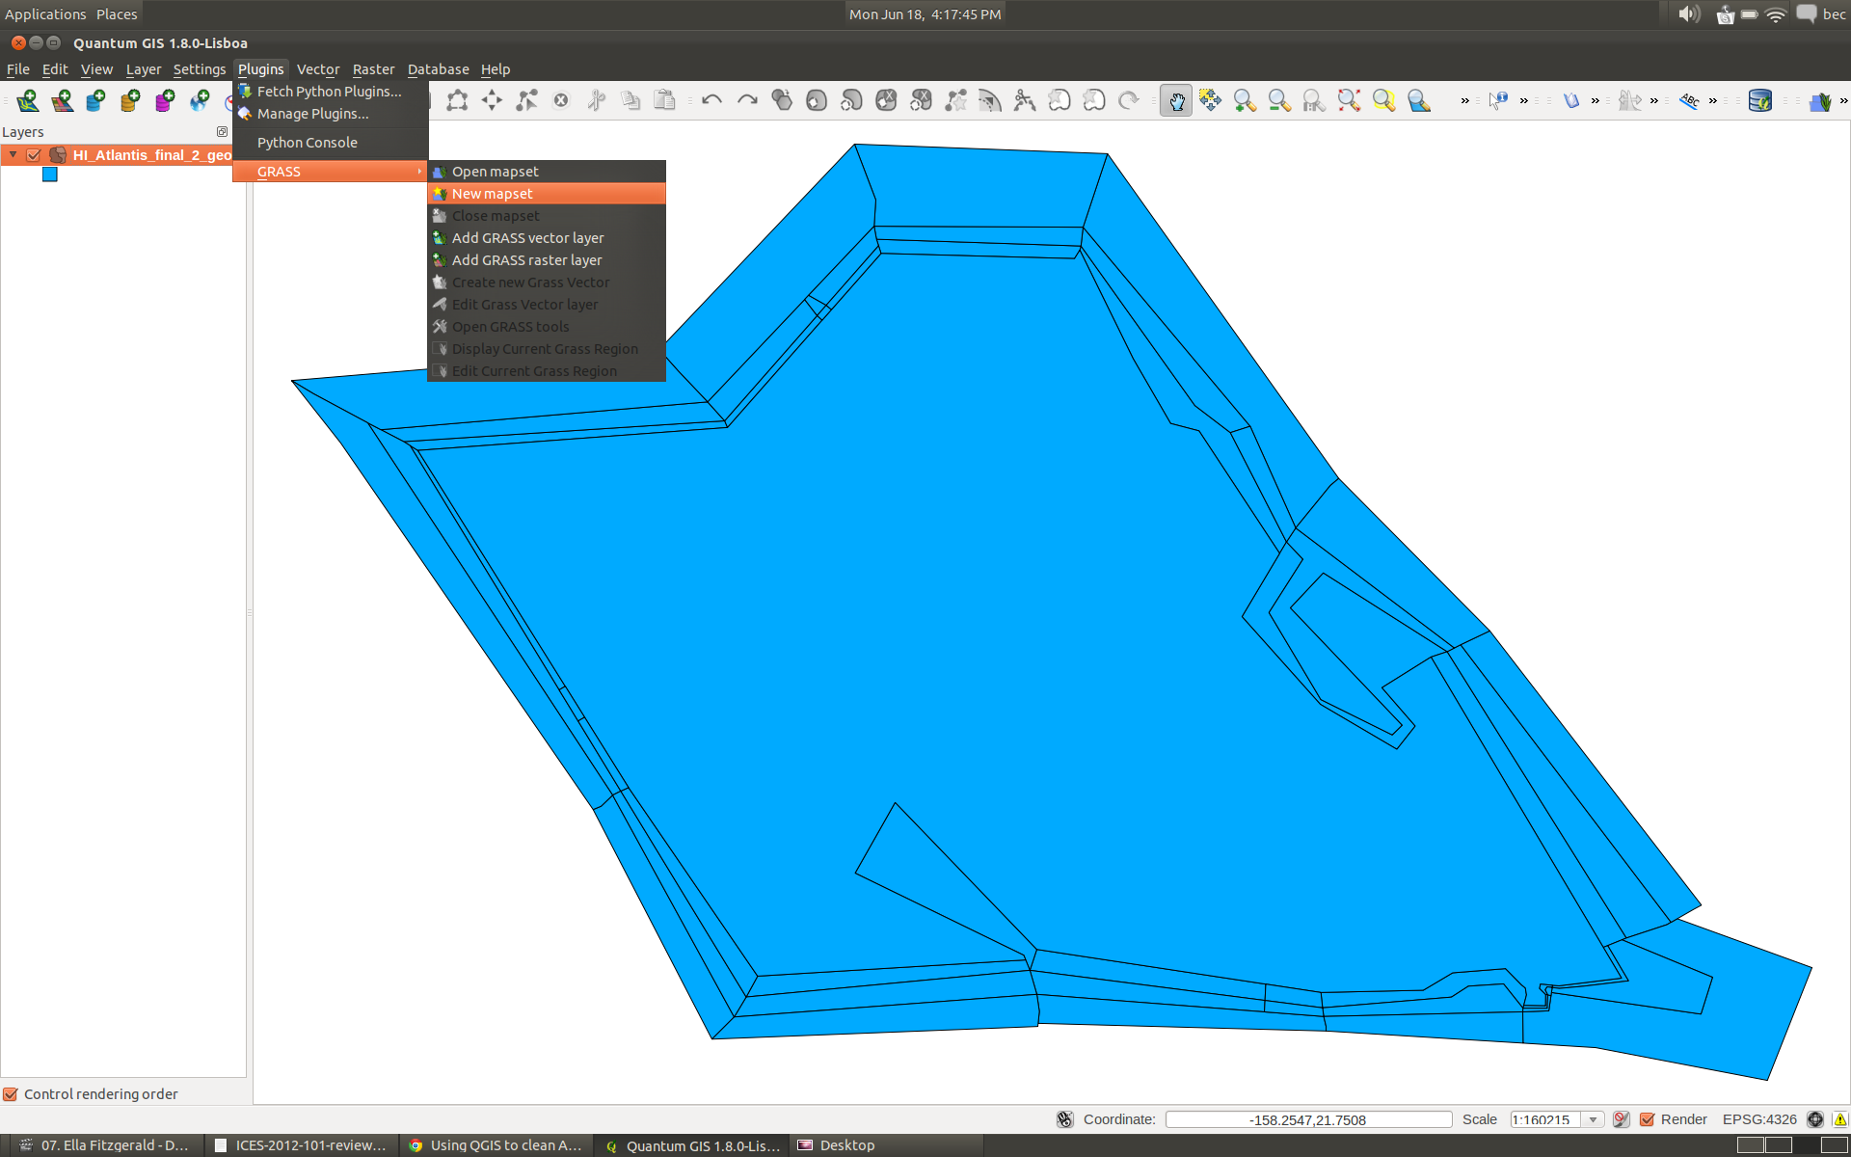Open CRS status via EPSG globe icon
Image resolution: width=1851 pixels, height=1157 pixels.
pyautogui.click(x=1815, y=1119)
